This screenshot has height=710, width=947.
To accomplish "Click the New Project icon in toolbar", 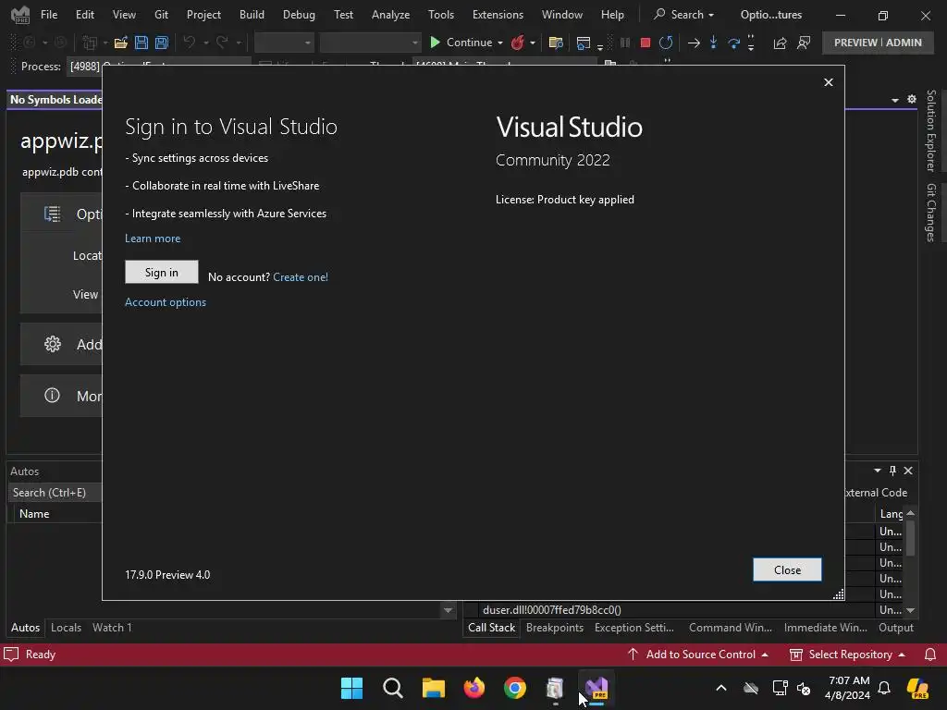I will click(x=90, y=43).
